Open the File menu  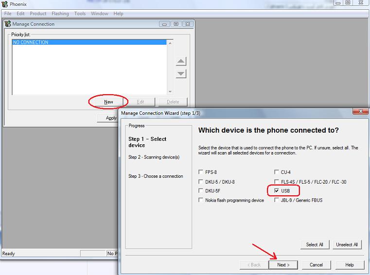[x=8, y=14]
